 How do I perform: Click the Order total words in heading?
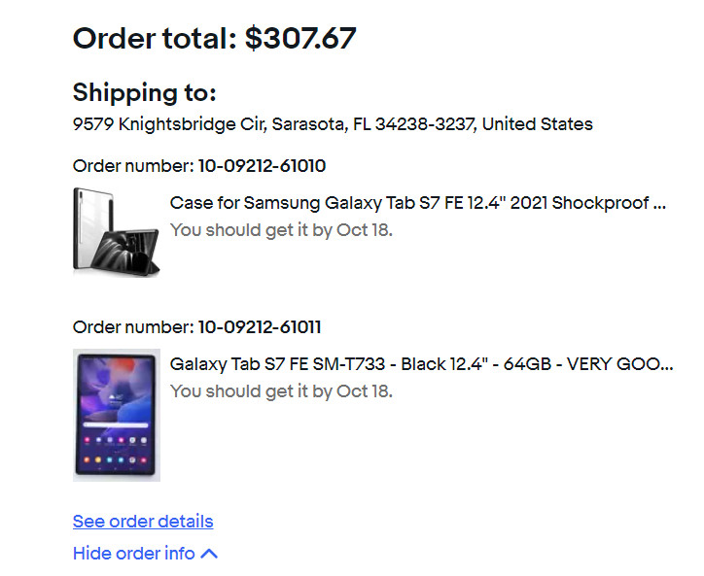(155, 39)
